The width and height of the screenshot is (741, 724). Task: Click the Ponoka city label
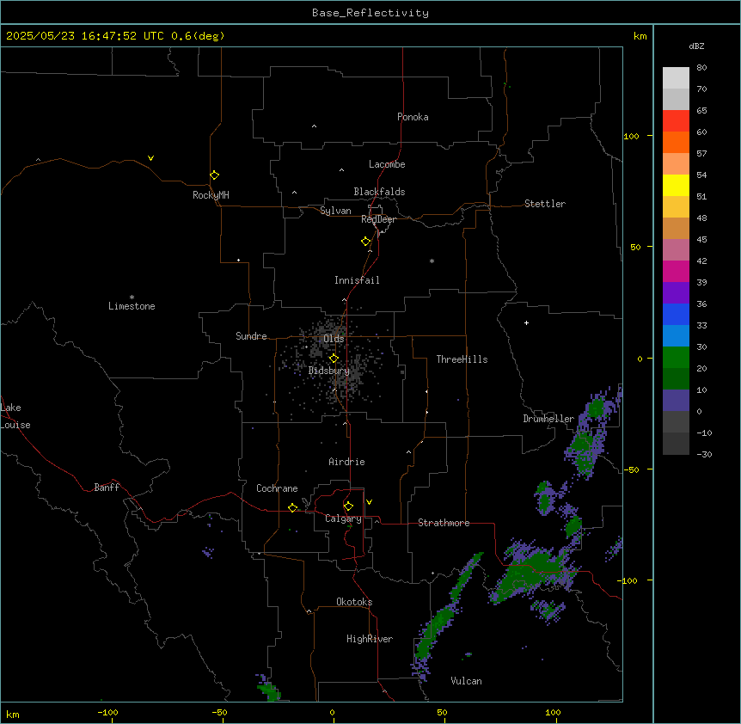pyautogui.click(x=413, y=117)
